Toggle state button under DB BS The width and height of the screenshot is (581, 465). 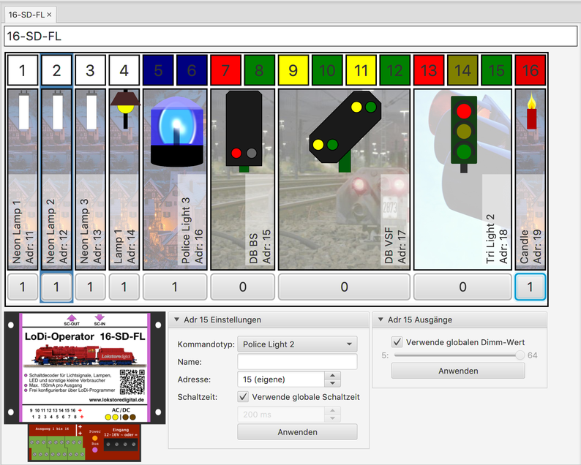click(x=243, y=287)
